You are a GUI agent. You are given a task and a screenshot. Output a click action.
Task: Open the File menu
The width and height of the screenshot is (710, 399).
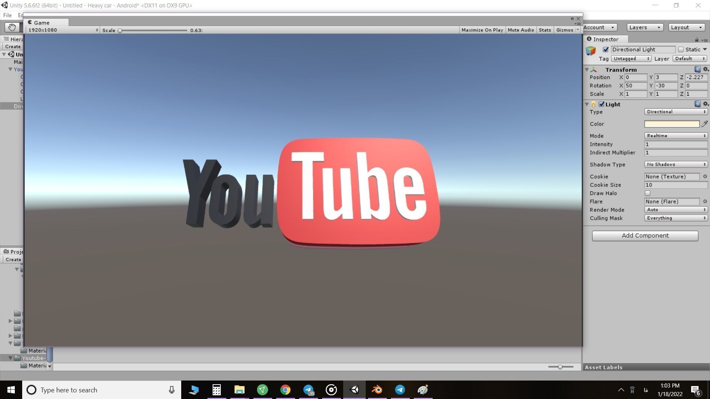click(7, 15)
